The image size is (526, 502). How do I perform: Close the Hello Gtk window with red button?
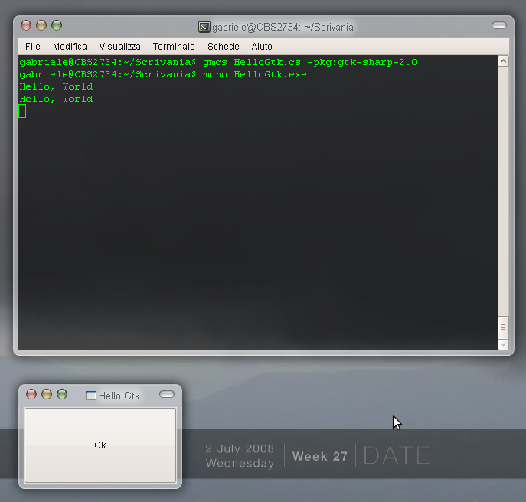(31, 395)
